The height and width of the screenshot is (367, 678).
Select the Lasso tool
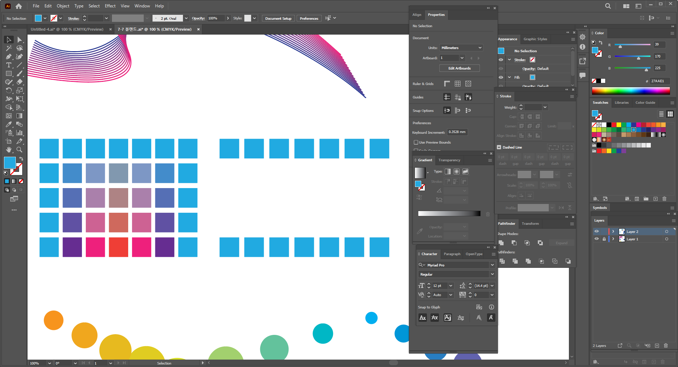[20, 48]
